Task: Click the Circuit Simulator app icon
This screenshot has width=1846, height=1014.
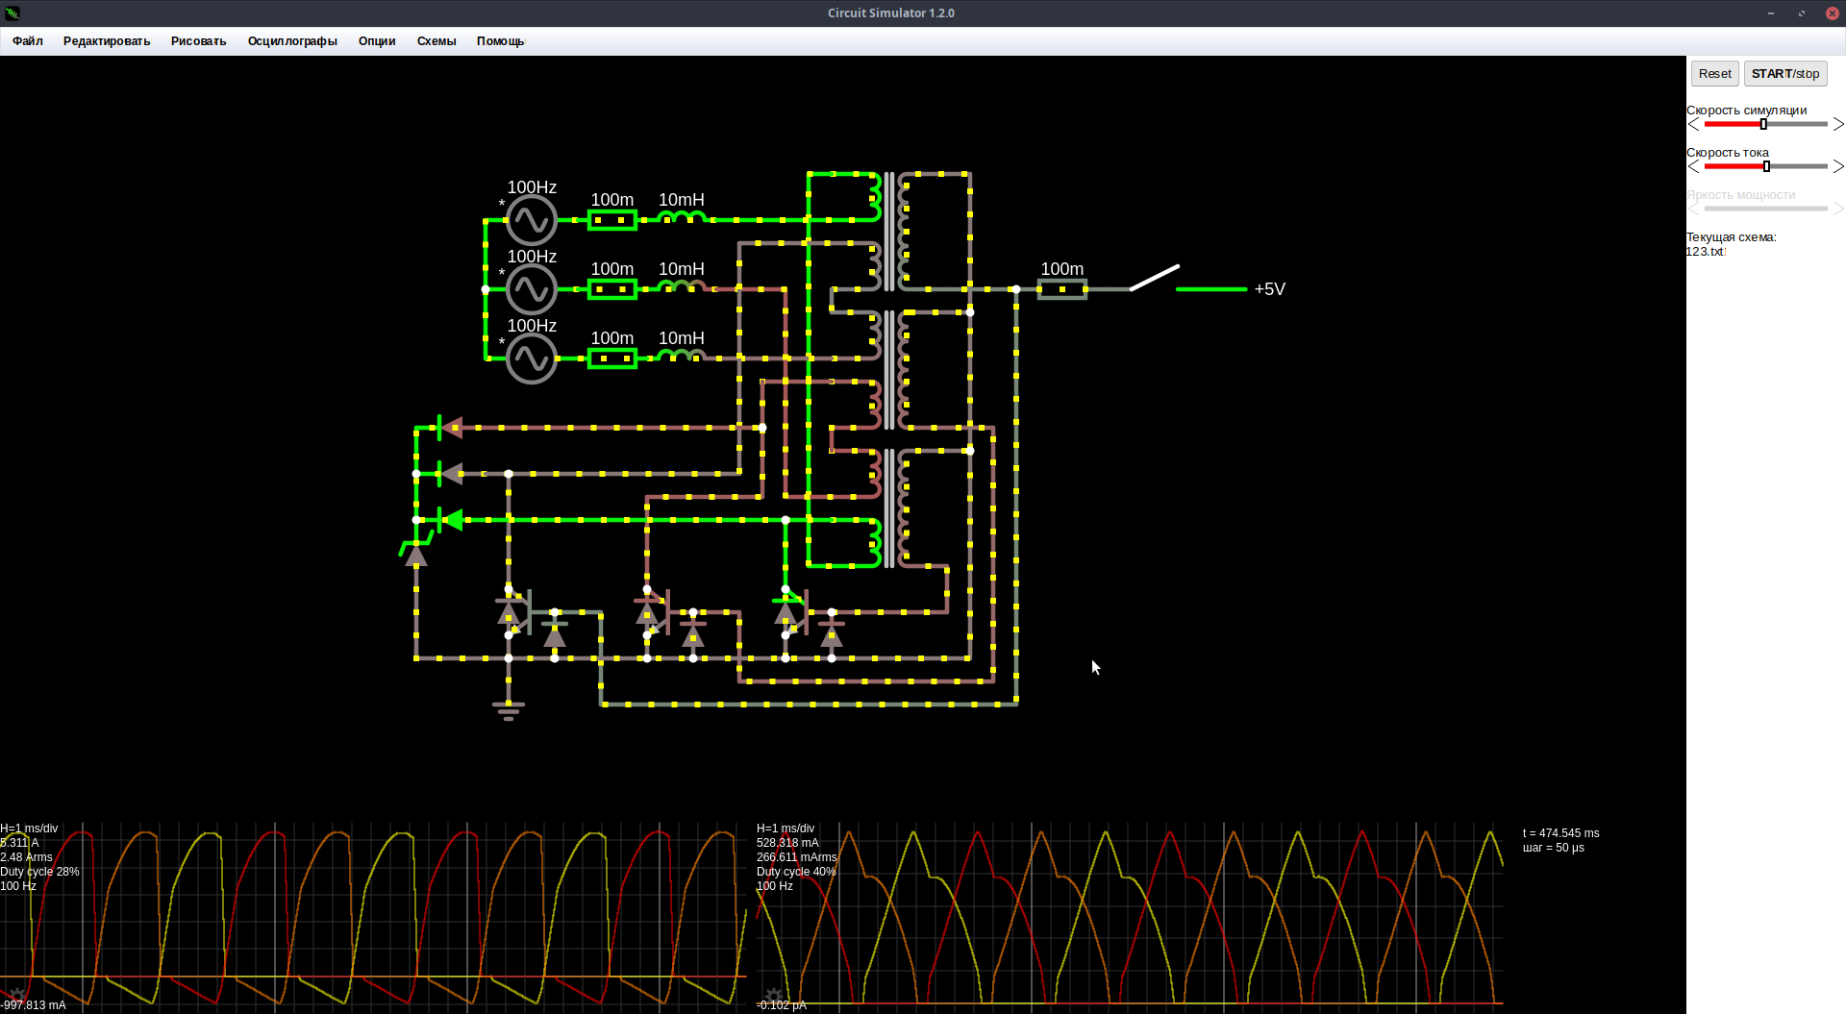Action: coord(12,12)
